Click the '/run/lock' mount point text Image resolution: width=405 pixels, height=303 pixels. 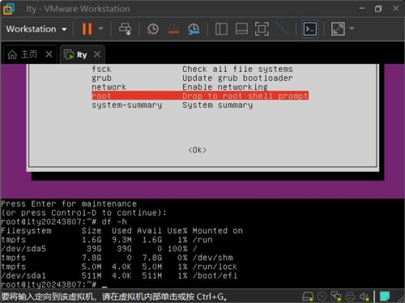(215, 267)
